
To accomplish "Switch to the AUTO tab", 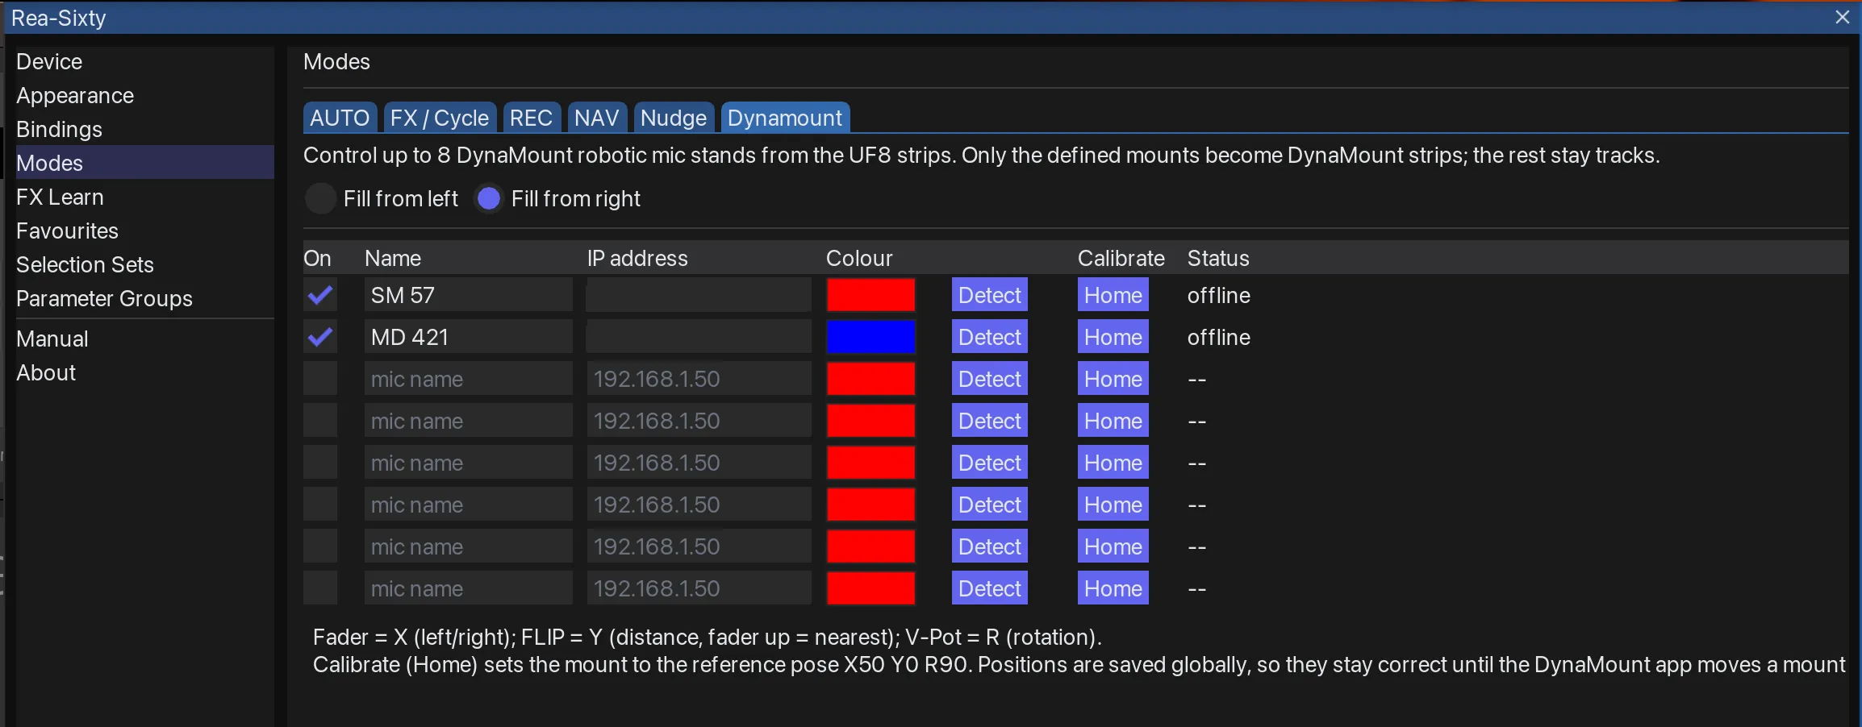I will pos(340,118).
